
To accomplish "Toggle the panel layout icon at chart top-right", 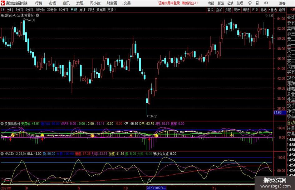I will pos(271,16).
